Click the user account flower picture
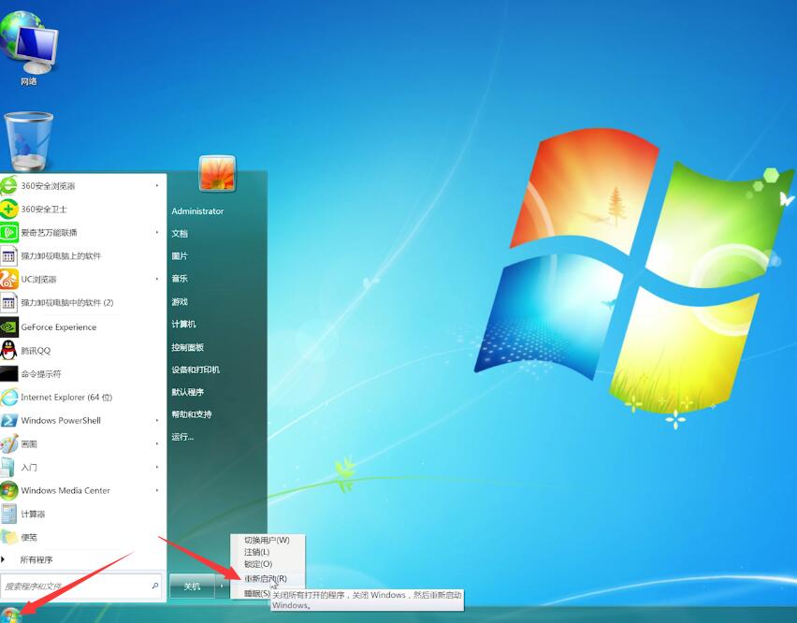Screen dimensions: 797x623 218,174
